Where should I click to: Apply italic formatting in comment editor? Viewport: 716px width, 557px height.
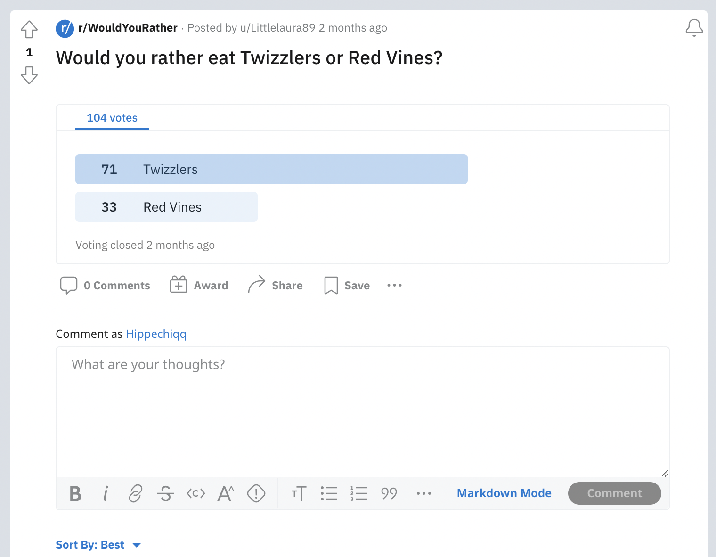pos(106,493)
